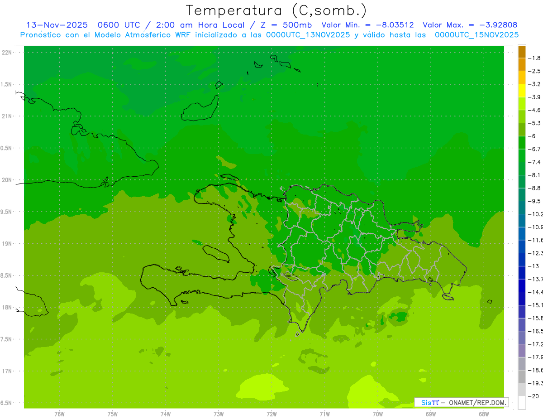Click the "Valor Max. = -3.92808" readout
543x420 pixels.
click(470, 25)
